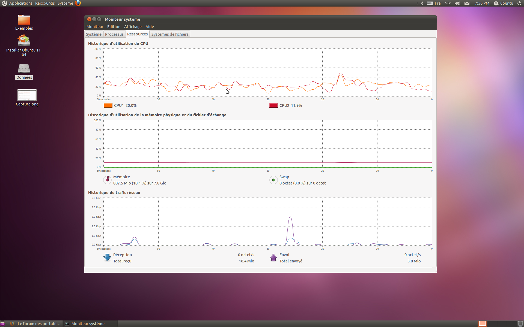Click the Mémoire pie color icon

coord(107,180)
